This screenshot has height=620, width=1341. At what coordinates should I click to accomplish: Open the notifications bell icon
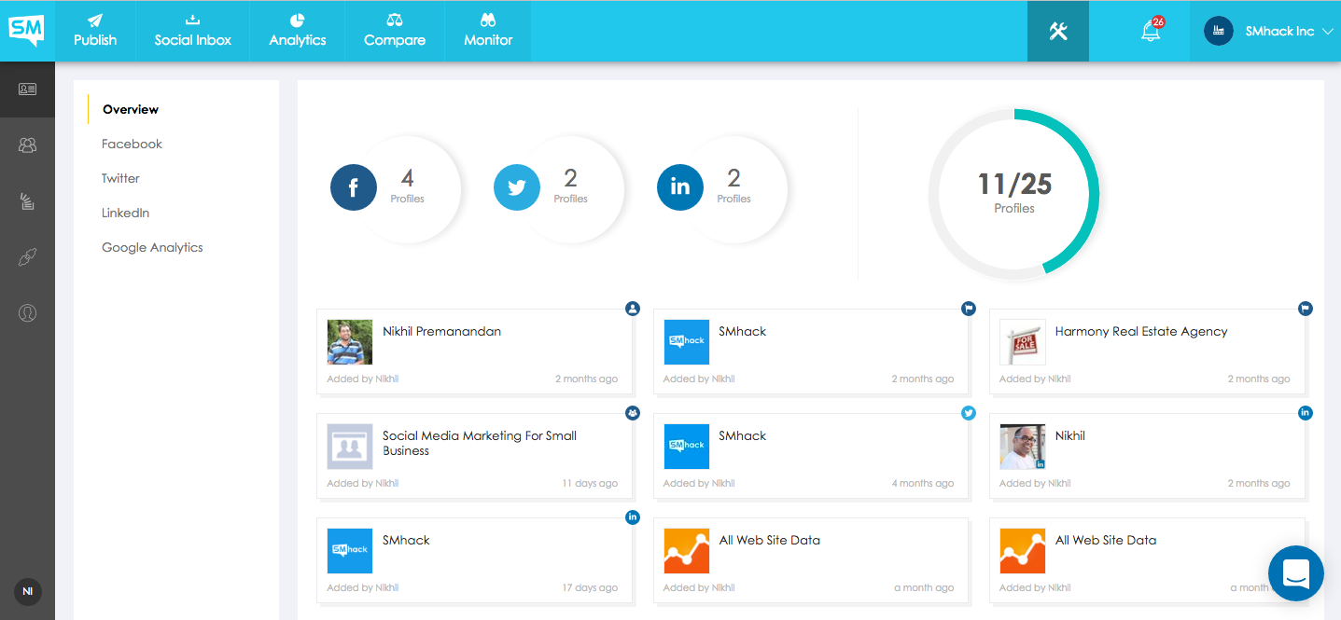(1151, 31)
